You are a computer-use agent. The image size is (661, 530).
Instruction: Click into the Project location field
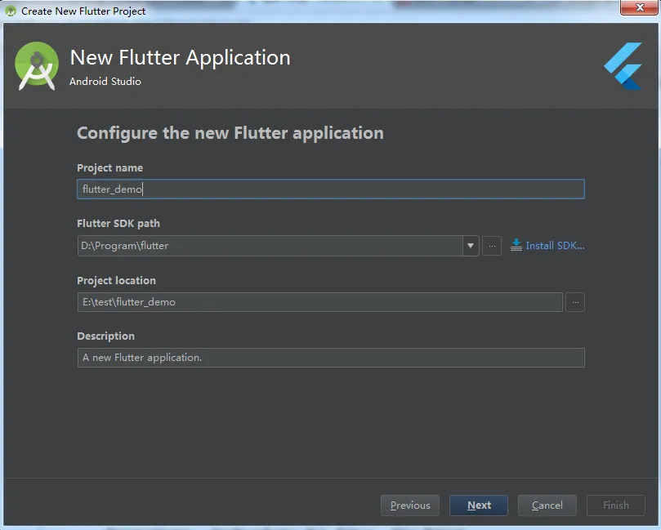pos(319,302)
